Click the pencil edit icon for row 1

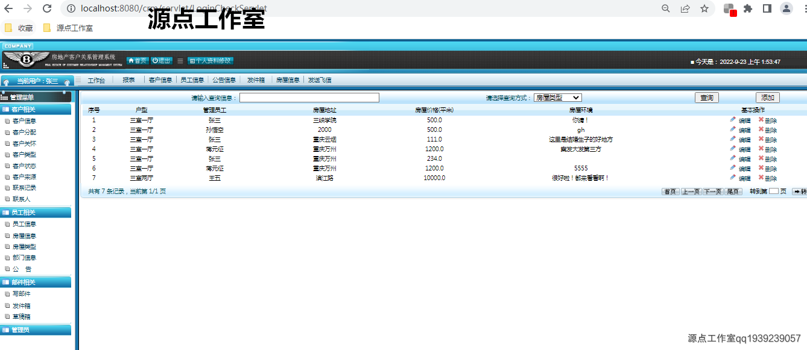tap(733, 119)
